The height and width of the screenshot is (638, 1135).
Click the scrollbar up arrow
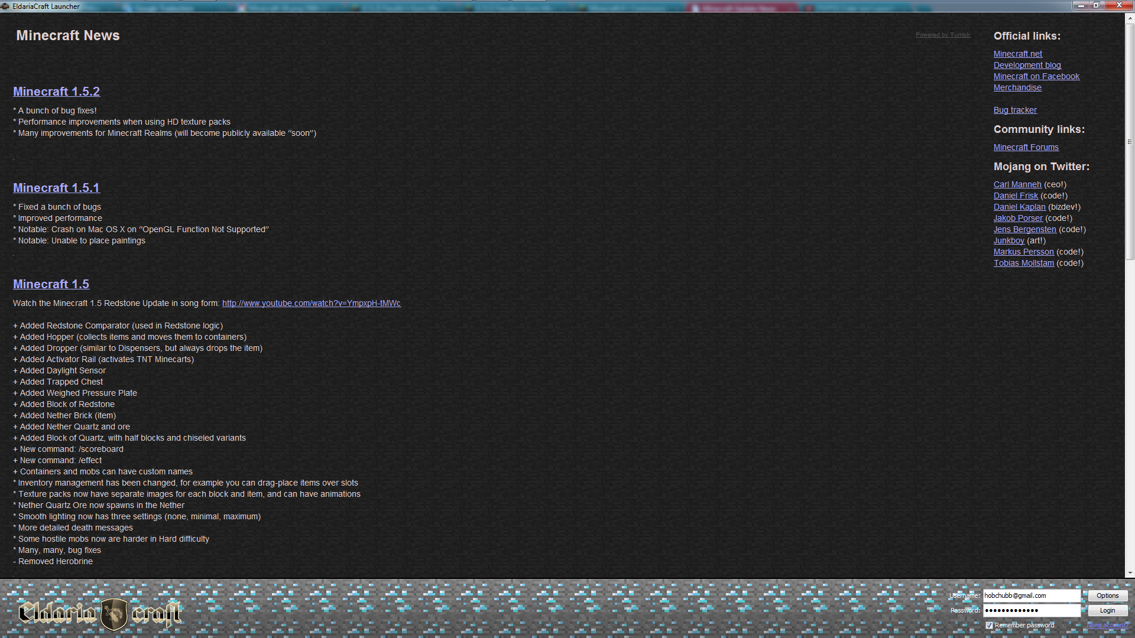coord(1130,18)
